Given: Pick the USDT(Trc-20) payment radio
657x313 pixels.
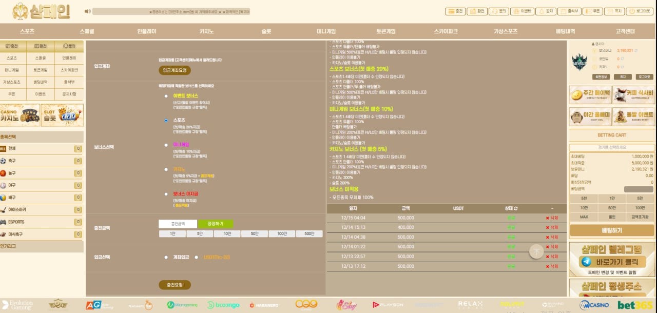Looking at the screenshot, I should tap(197, 257).
